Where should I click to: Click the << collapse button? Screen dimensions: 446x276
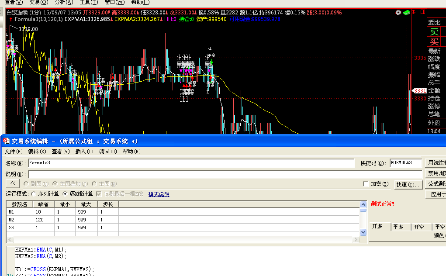[x=13, y=183]
